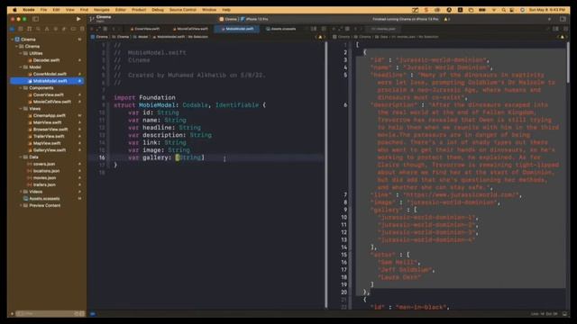Switch to the MovieCellView.swift editor tab
Viewport: 577px width, 324px height.
(x=190, y=29)
